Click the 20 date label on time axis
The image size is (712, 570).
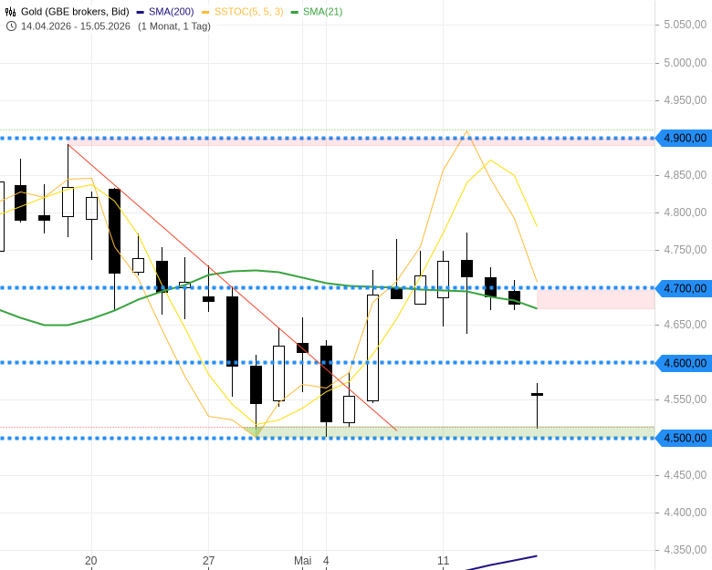tap(90, 561)
